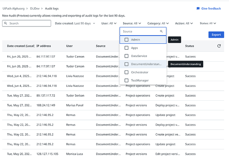Tick the Apps checkbox
The width and height of the screenshot is (229, 157).
pyautogui.click(x=126, y=48)
